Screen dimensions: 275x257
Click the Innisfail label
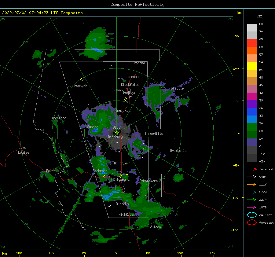click(x=123, y=111)
